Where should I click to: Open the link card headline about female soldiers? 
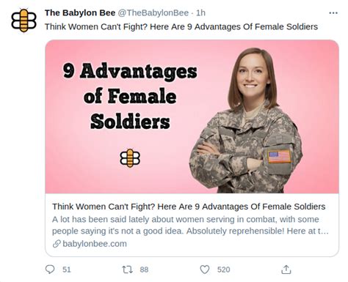[189, 207]
